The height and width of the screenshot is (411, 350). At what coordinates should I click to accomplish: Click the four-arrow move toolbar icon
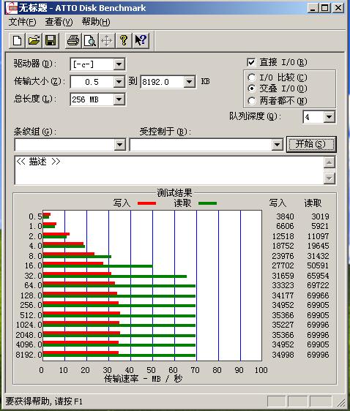pyautogui.click(x=107, y=41)
